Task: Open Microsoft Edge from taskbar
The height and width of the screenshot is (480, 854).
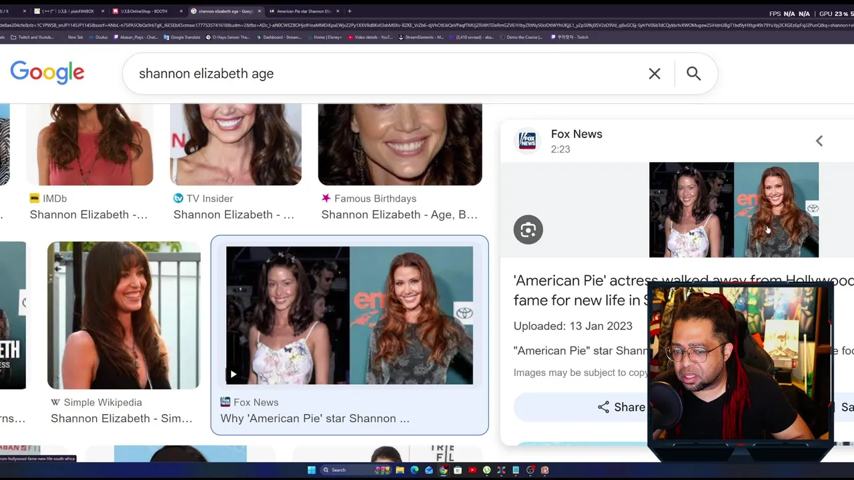Action: [x=414, y=470]
